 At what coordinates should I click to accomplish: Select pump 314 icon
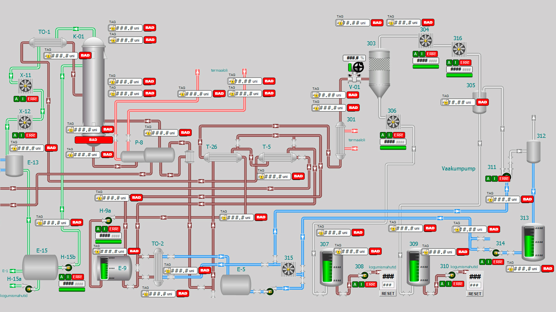coord(496,253)
